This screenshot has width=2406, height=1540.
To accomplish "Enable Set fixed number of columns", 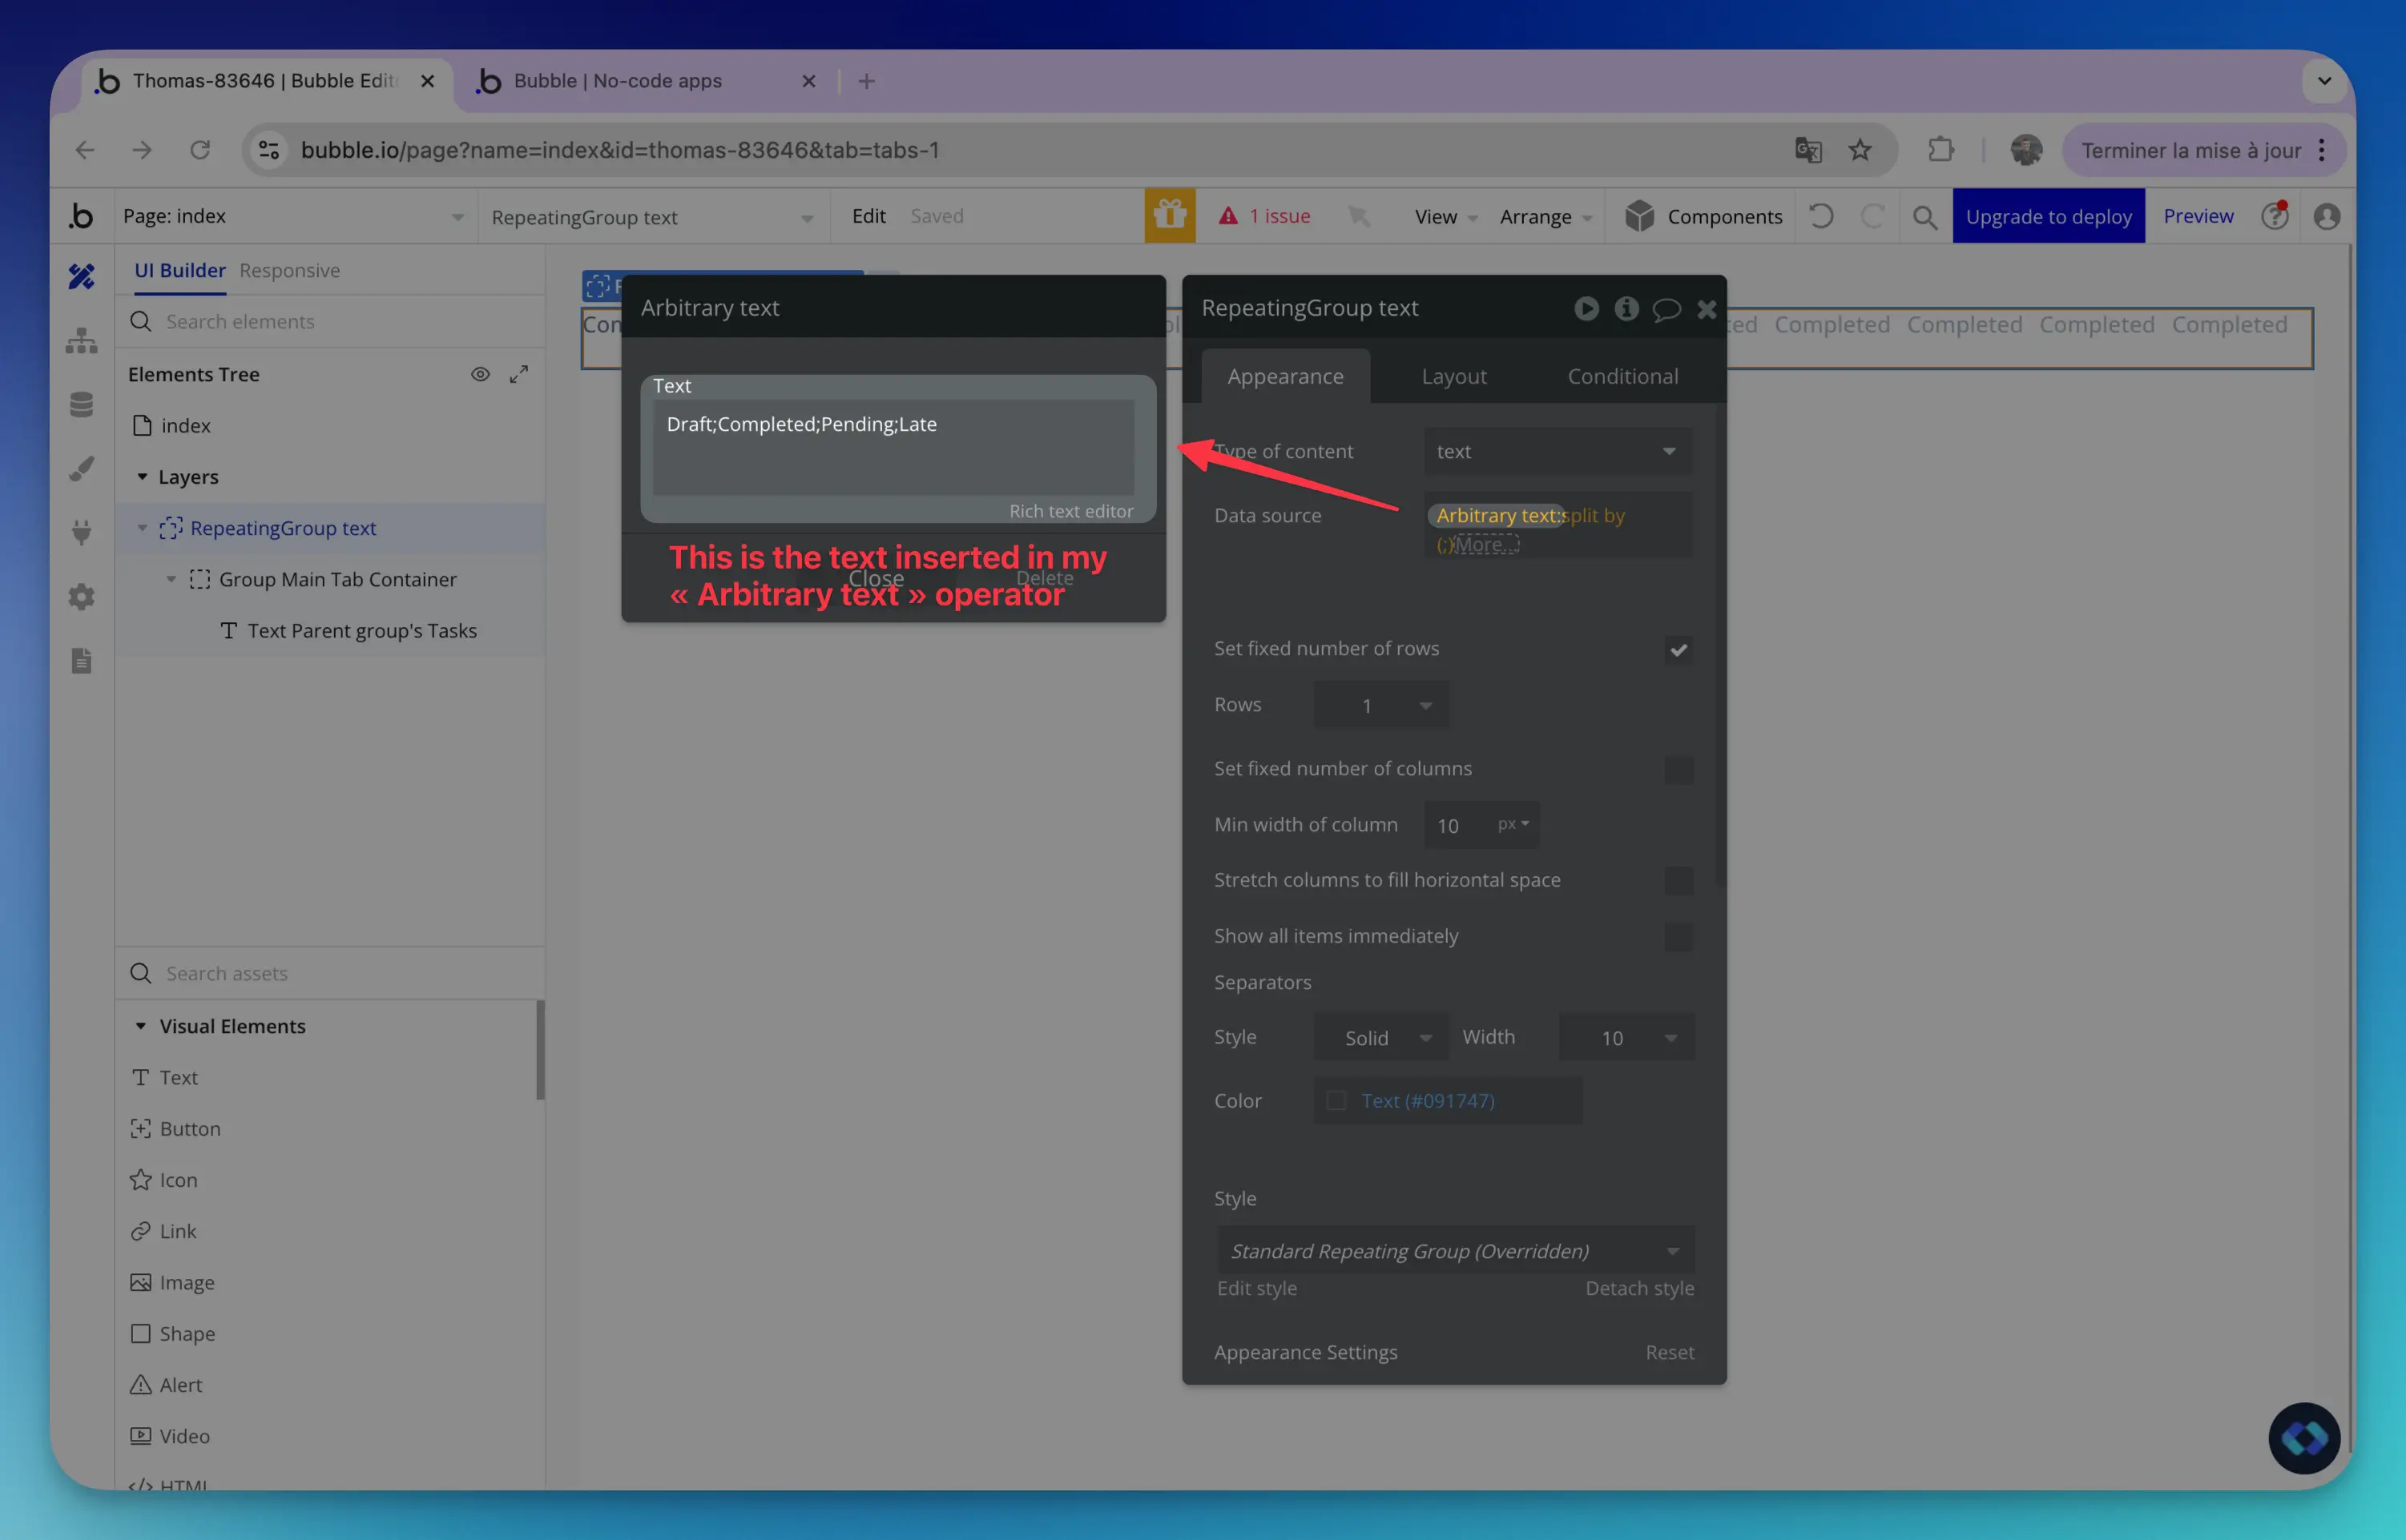I will click(x=1679, y=769).
